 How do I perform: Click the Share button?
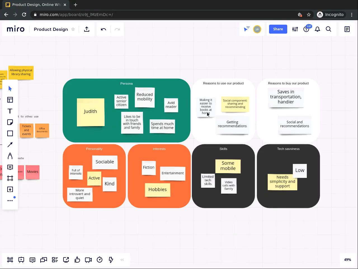coord(278,29)
